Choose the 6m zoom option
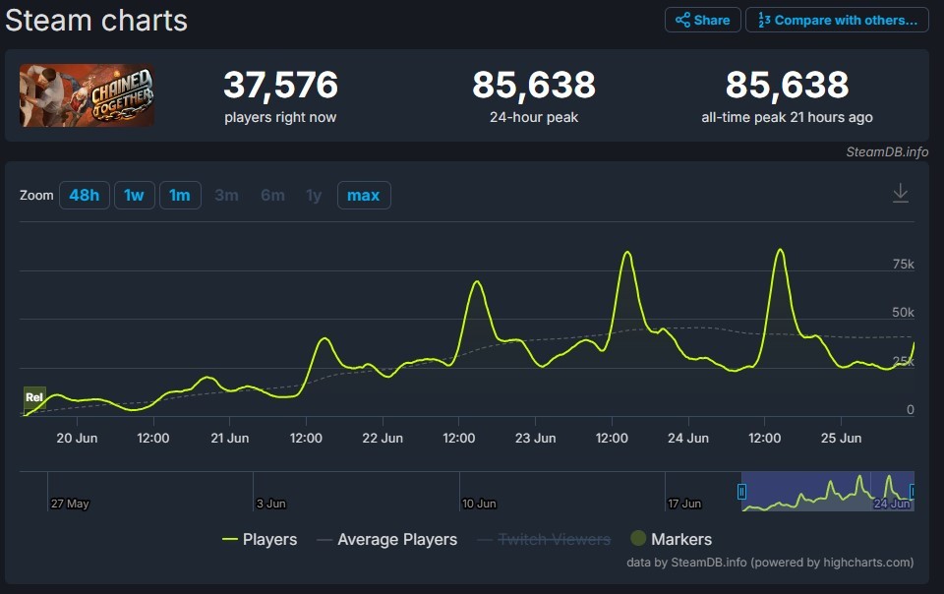The height and width of the screenshot is (594, 944). [x=272, y=195]
